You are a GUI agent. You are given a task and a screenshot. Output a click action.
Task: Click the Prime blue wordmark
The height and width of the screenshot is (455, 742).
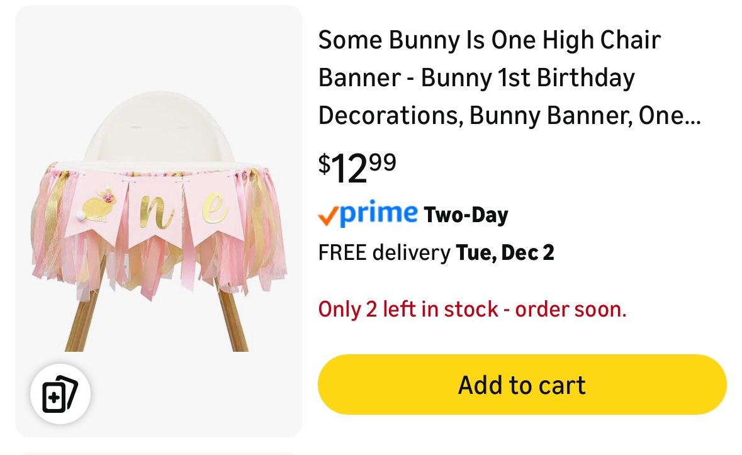(374, 214)
